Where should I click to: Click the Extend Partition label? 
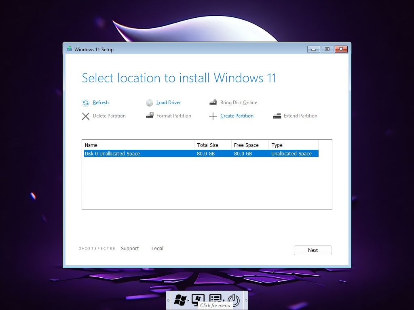(x=300, y=116)
